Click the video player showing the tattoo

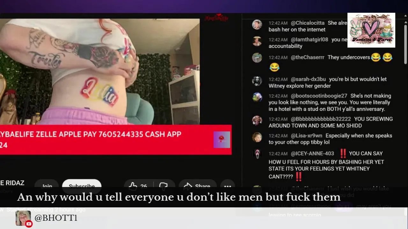click(x=100, y=72)
